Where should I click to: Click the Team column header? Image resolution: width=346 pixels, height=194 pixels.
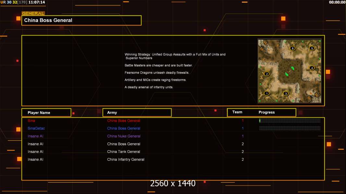[x=237, y=112]
